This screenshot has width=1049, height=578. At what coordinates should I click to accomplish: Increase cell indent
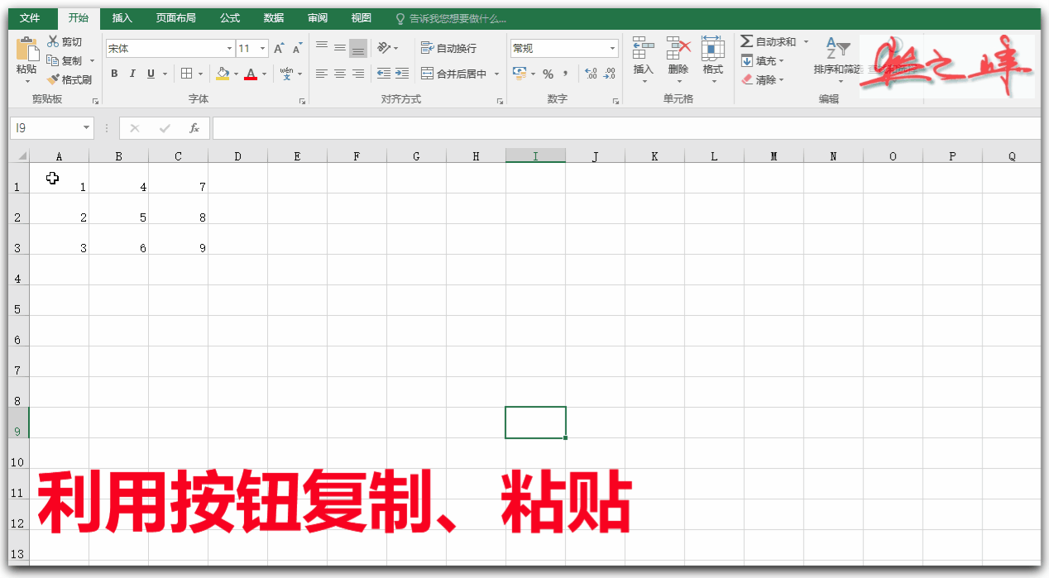pyautogui.click(x=402, y=74)
